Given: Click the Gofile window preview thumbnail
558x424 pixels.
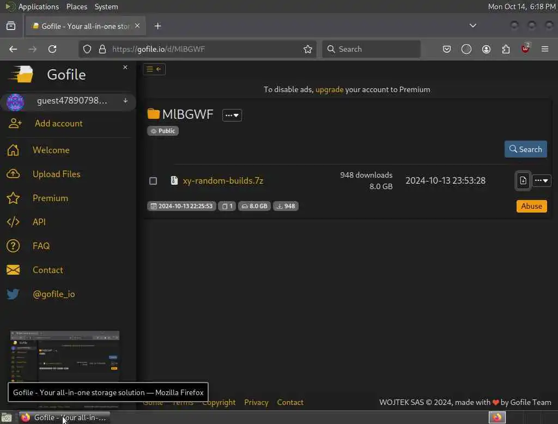Looking at the screenshot, I should pyautogui.click(x=64, y=356).
